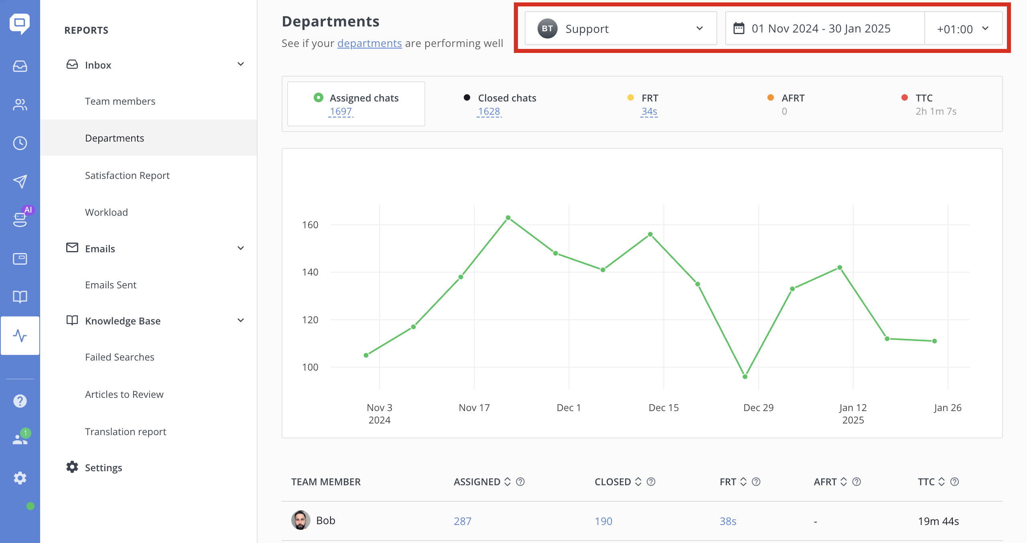
Task: Open the Contacts people icon in the rail
Action: (20, 105)
